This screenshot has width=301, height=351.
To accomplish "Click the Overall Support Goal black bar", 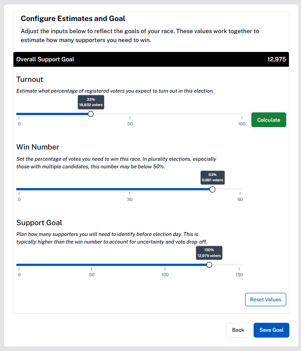I will point(151,60).
